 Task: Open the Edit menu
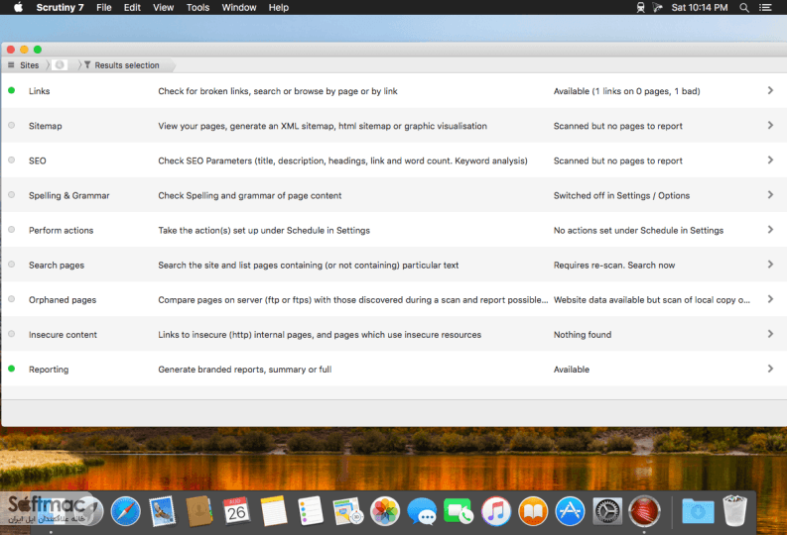click(132, 8)
